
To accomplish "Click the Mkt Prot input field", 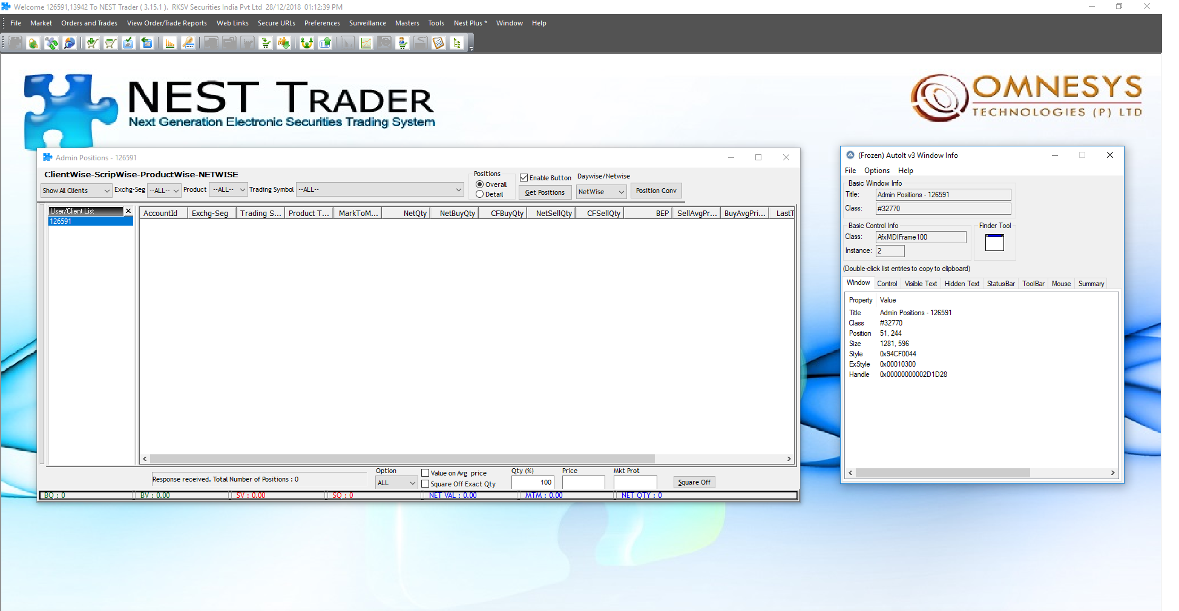I will point(635,483).
